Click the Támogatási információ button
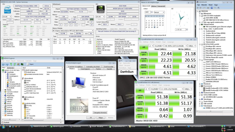The height and width of the screenshot is (132, 235). pos(100,113)
